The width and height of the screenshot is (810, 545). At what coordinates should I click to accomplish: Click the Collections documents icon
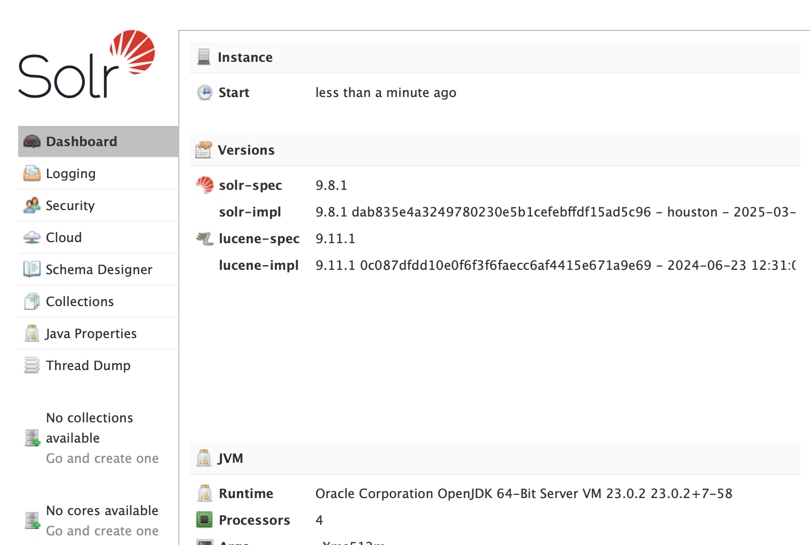tap(32, 301)
